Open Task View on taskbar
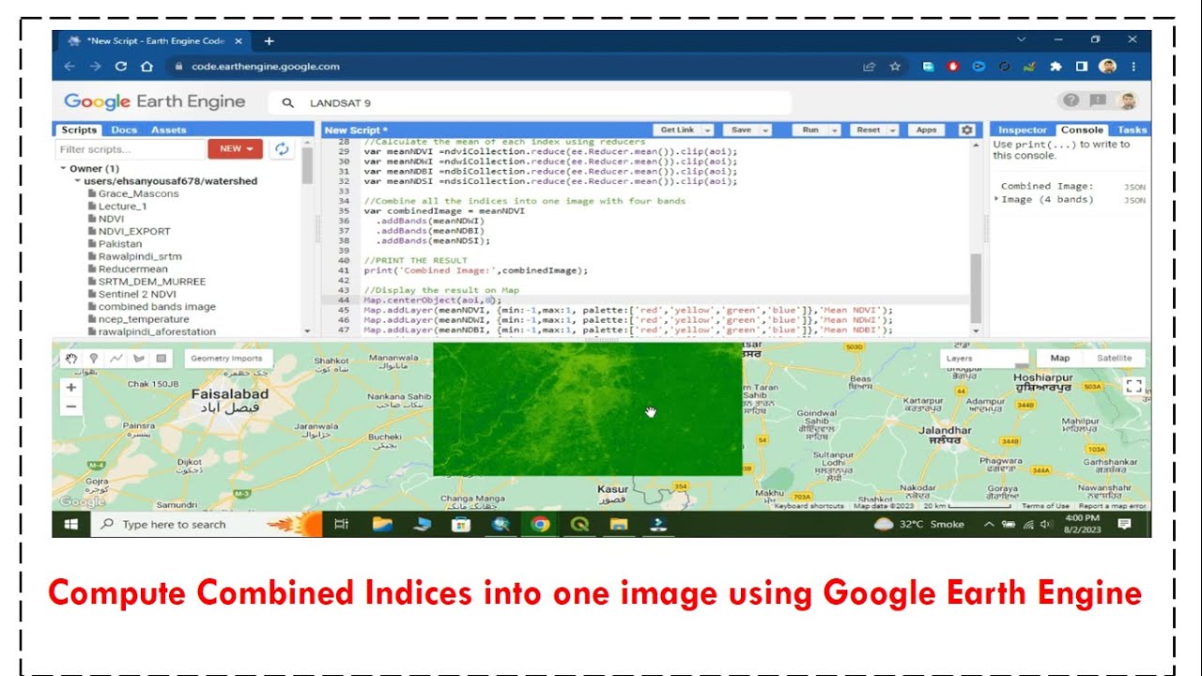This screenshot has height=676, width=1202. click(x=342, y=524)
